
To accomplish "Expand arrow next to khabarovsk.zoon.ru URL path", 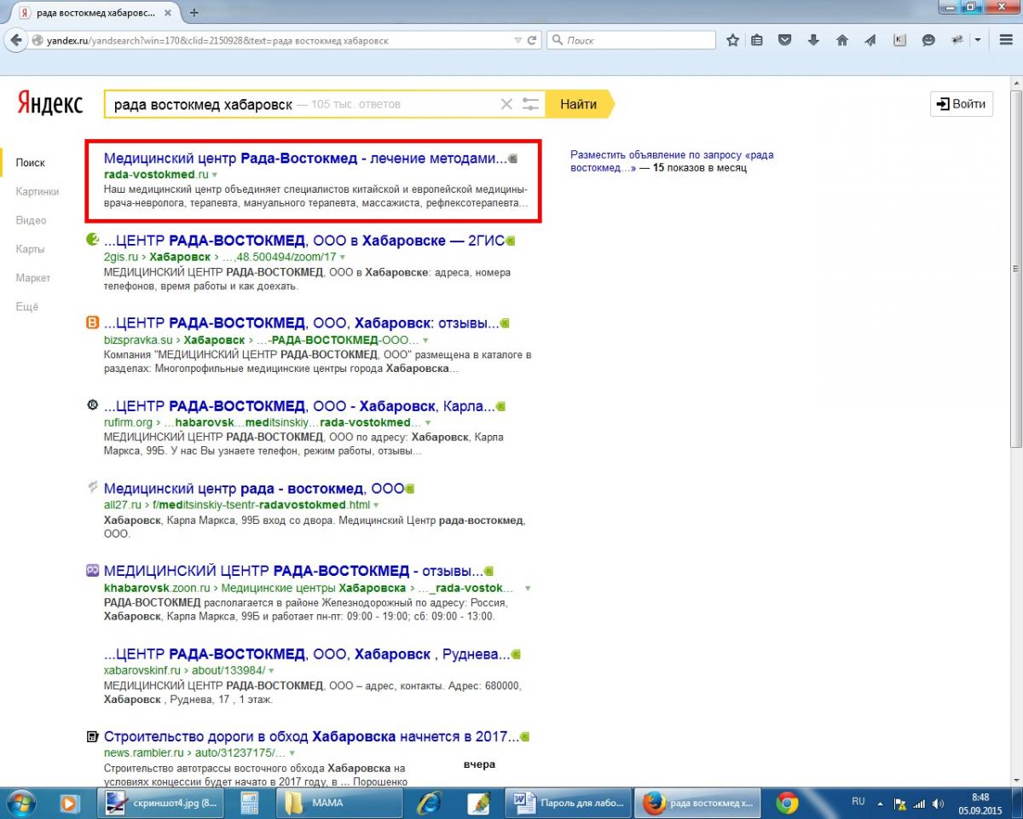I will coord(528,589).
